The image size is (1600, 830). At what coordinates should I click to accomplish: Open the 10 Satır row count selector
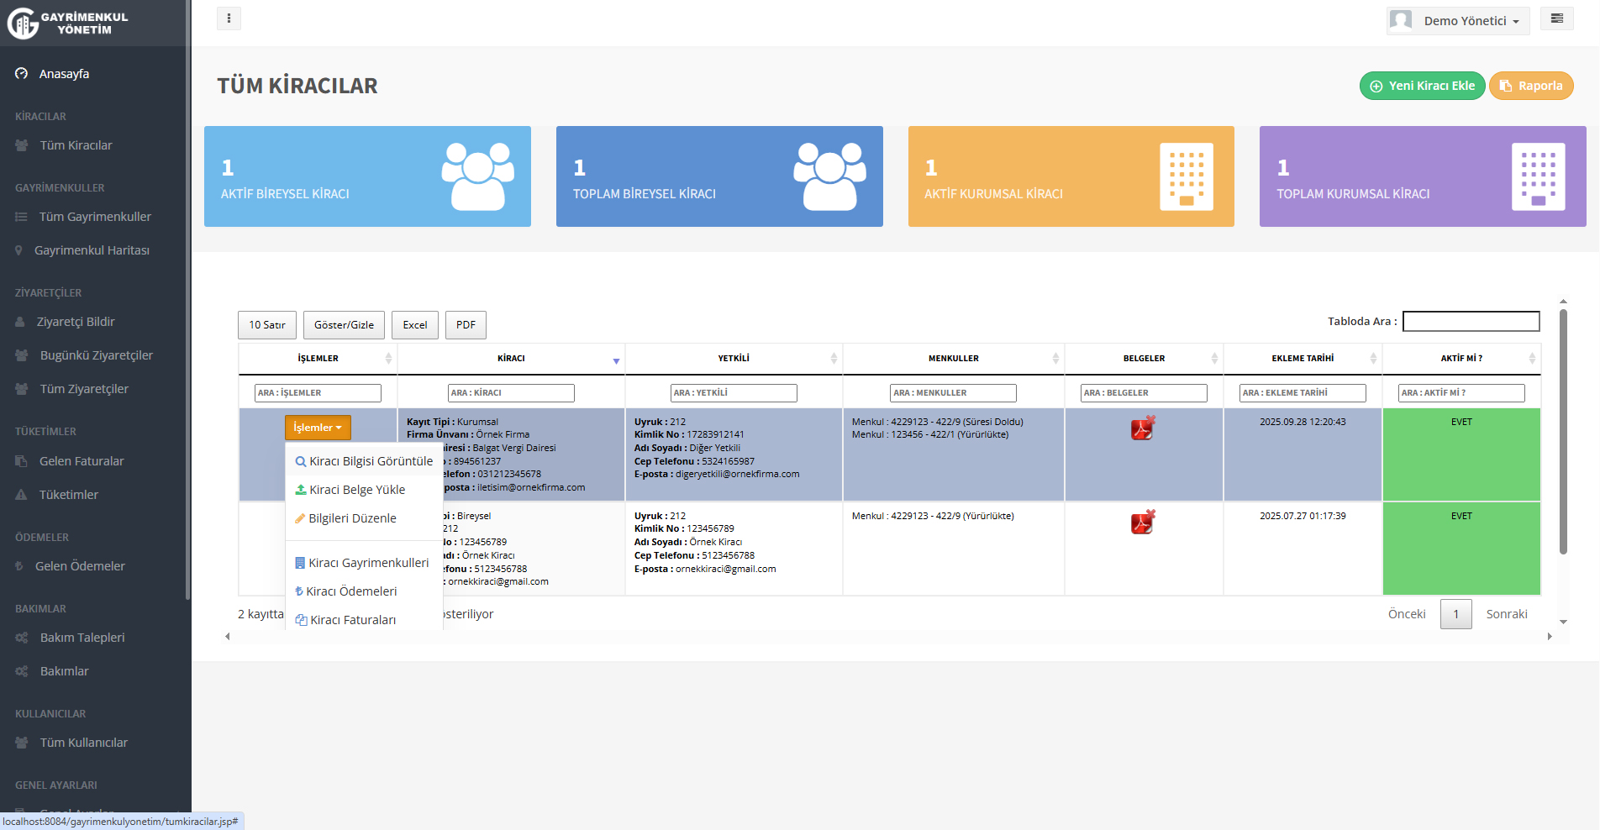(x=266, y=325)
